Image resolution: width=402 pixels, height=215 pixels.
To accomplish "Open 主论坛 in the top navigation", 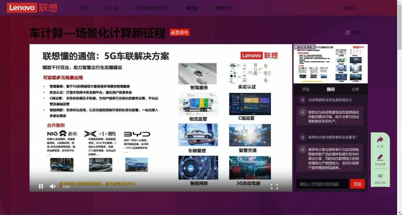I will point(112,8).
